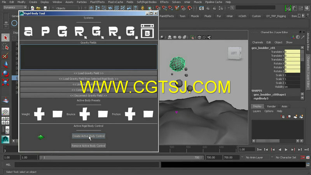
Task: Select the Paint Selection tool
Action: (5, 56)
